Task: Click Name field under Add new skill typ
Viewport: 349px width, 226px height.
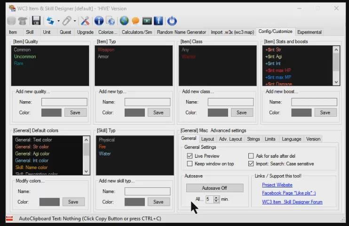Action: coord(147,191)
